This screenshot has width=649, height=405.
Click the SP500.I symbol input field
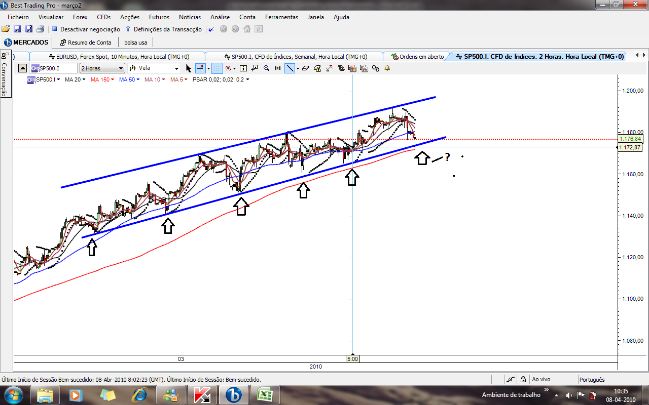tap(54, 68)
